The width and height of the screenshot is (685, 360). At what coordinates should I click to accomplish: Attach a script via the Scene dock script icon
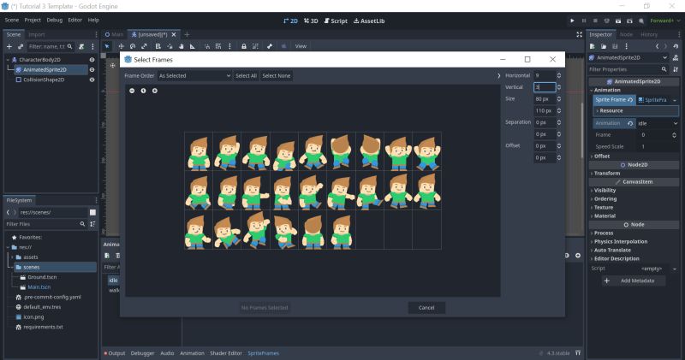pos(81,46)
